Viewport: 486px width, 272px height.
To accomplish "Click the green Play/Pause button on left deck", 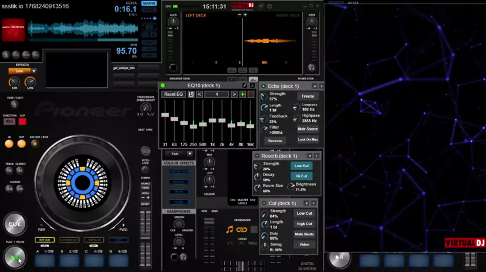I will [x=15, y=258].
